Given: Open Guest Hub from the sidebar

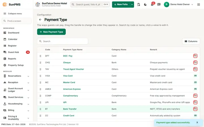Looking at the screenshot, I should (x=16, y=52).
